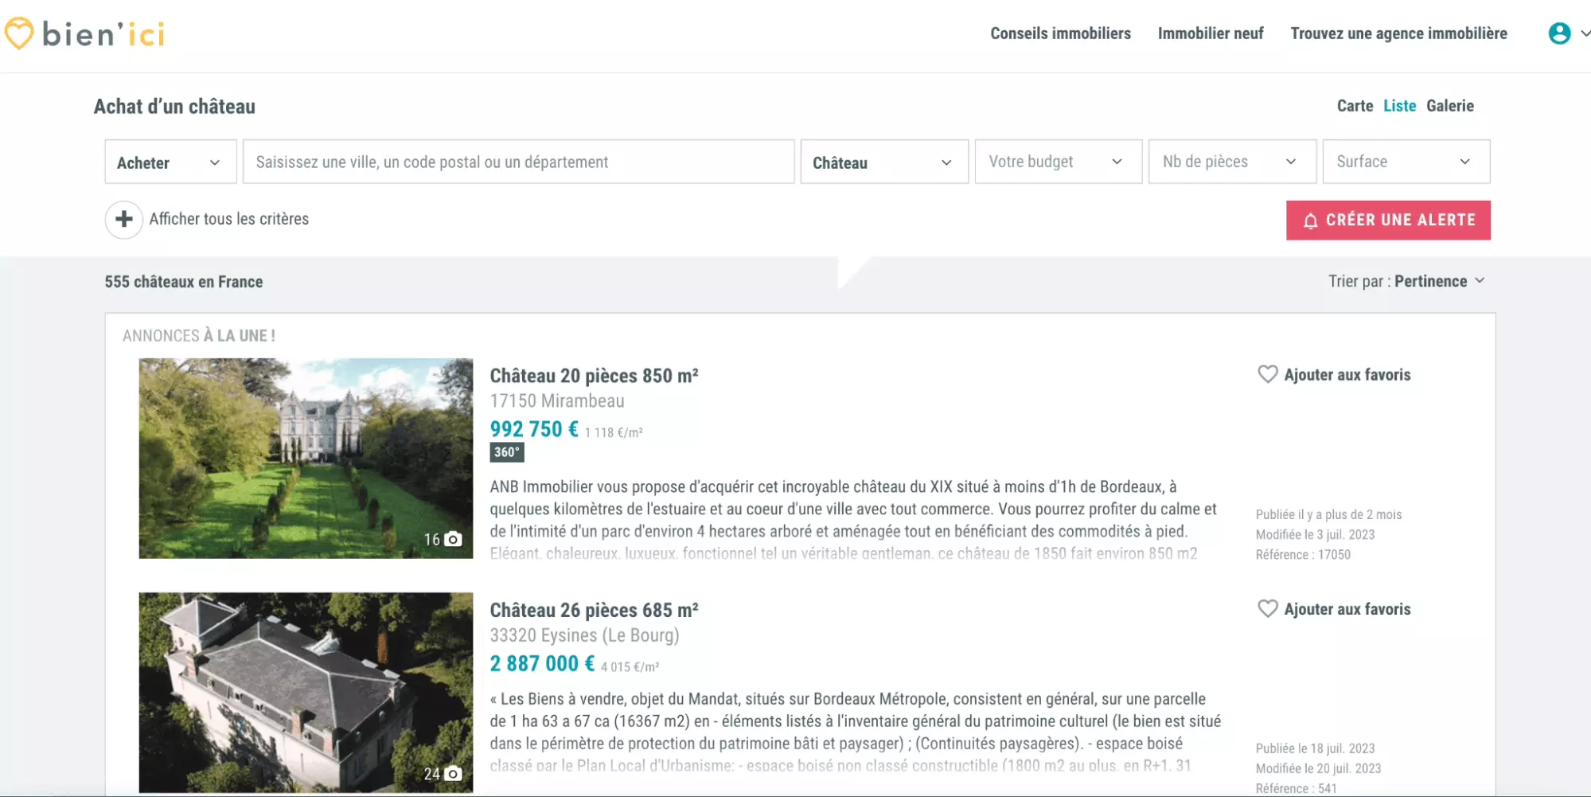
Task: Expand the Acheter dropdown
Action: pyautogui.click(x=170, y=162)
